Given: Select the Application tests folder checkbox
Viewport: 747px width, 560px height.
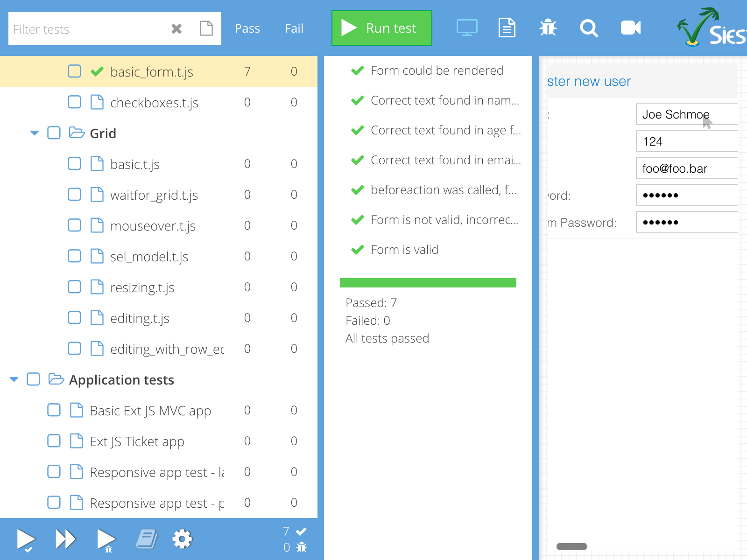Looking at the screenshot, I should point(33,379).
